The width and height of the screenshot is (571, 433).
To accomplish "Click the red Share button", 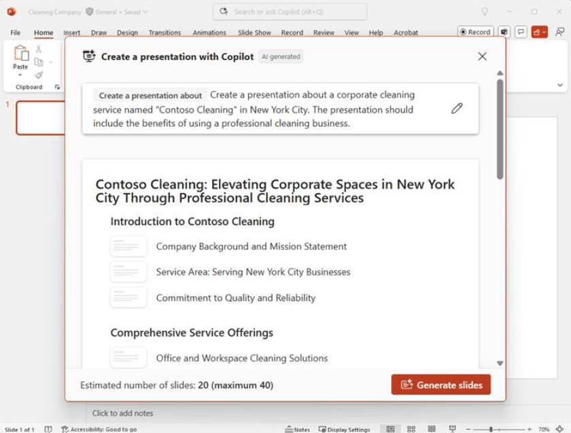I will click(x=539, y=32).
